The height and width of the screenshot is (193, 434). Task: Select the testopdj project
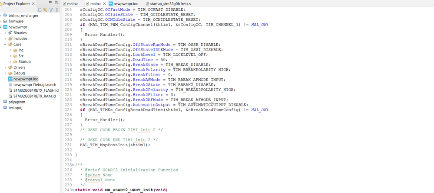click(15, 108)
